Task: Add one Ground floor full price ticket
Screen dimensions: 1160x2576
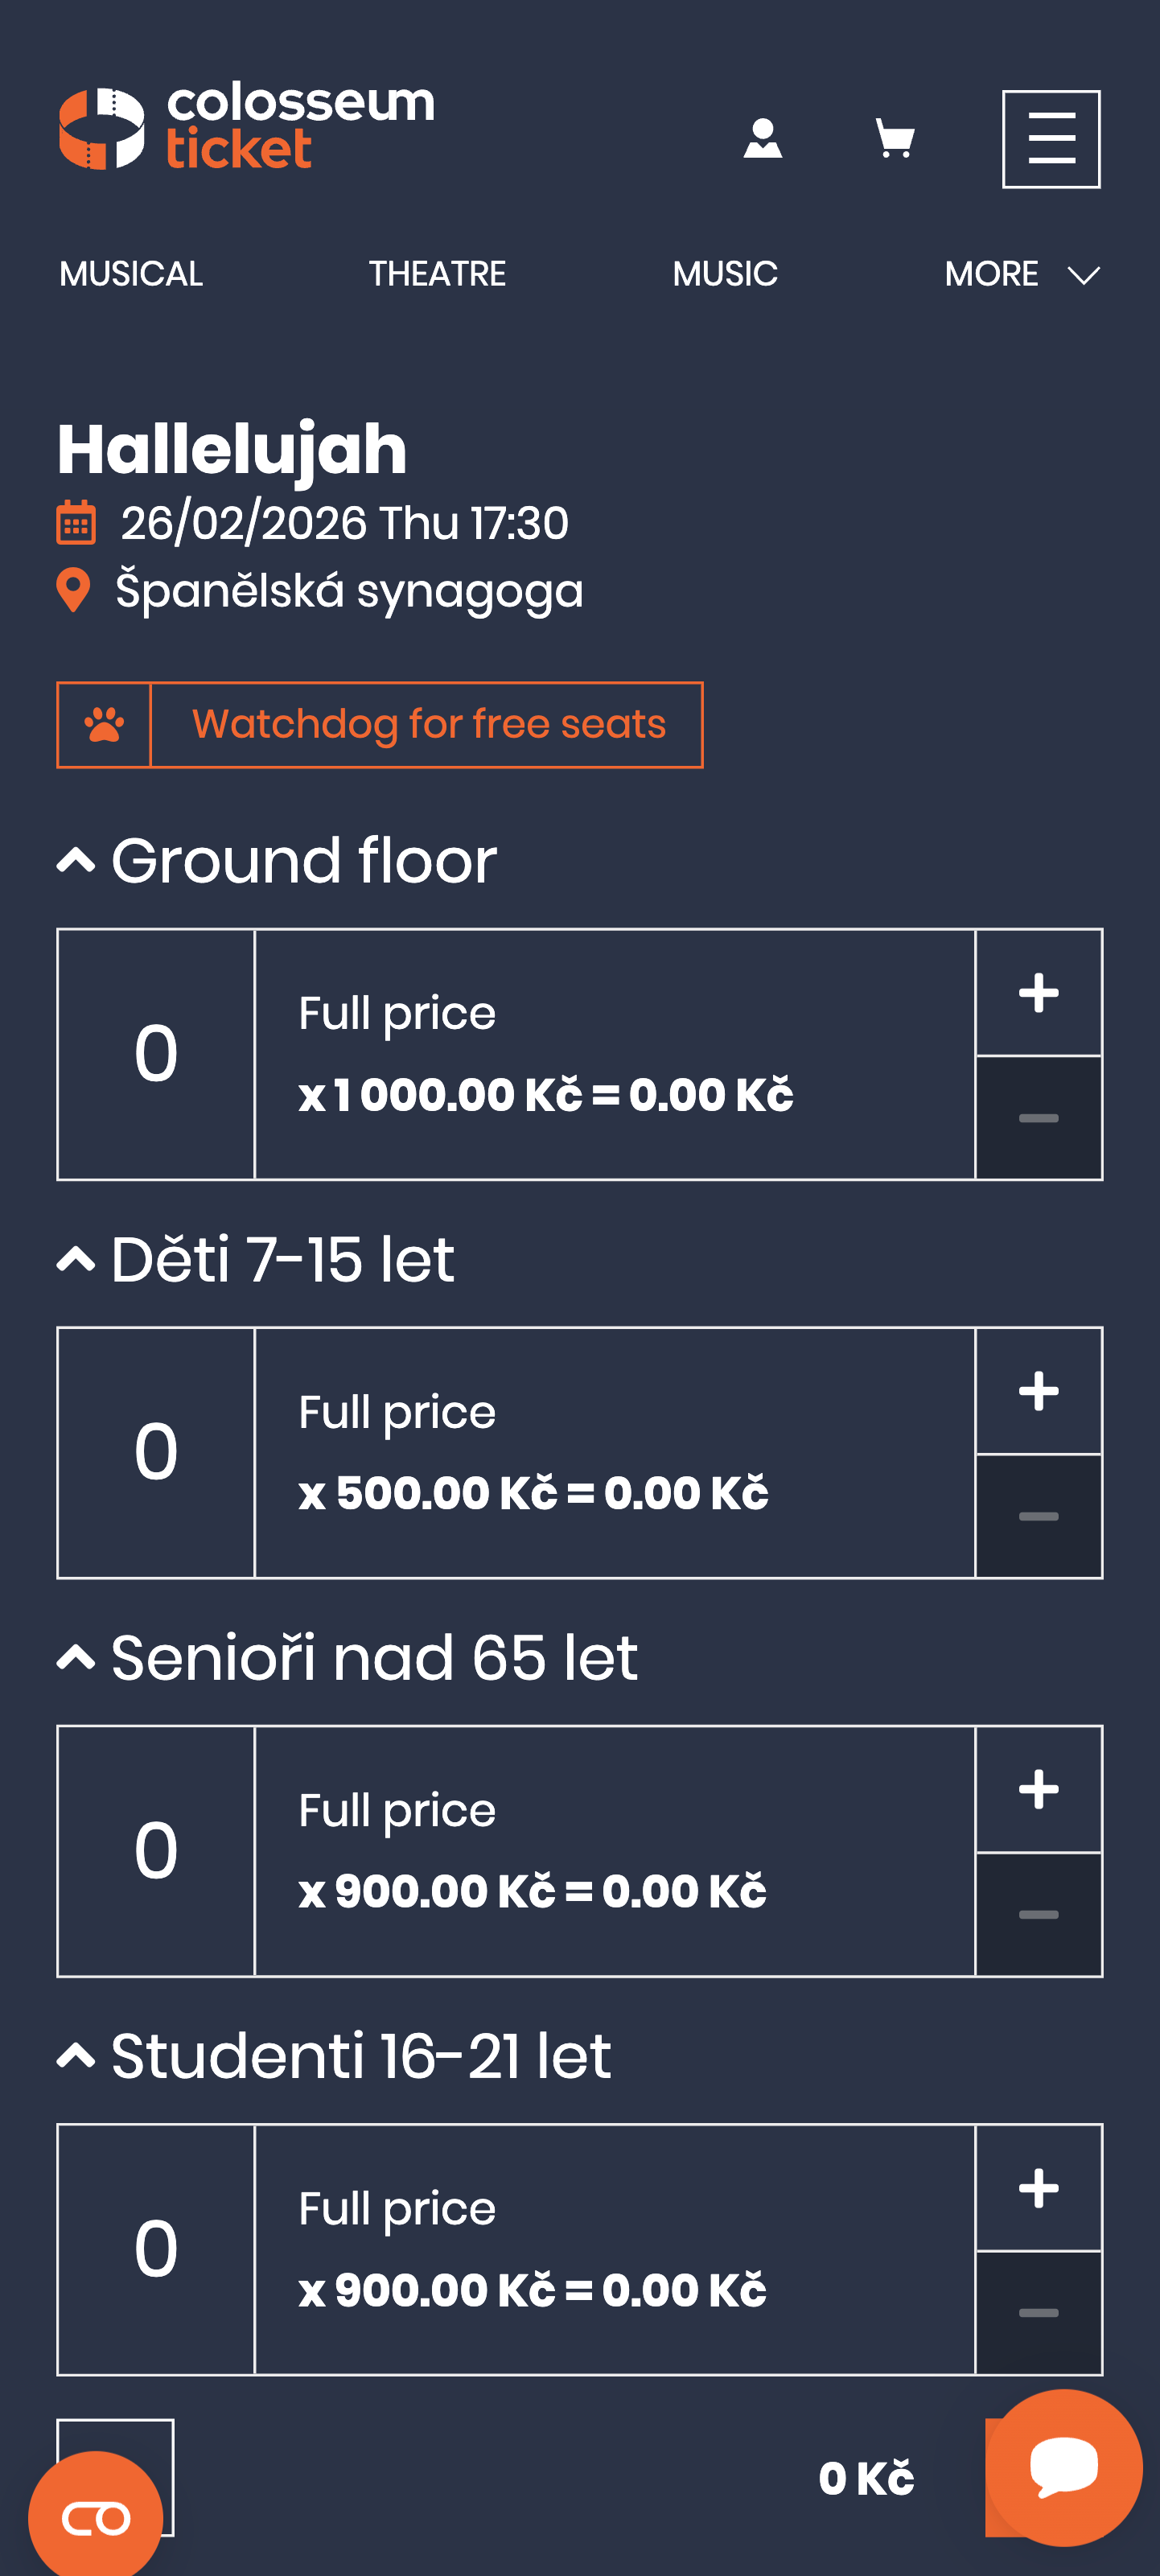Action: point(1038,993)
